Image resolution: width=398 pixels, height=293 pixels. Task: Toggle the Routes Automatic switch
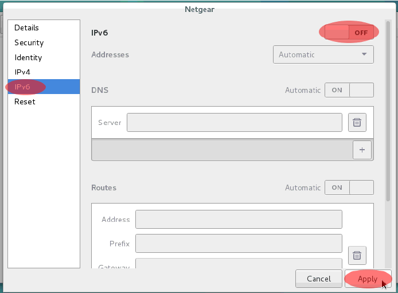[x=349, y=187]
